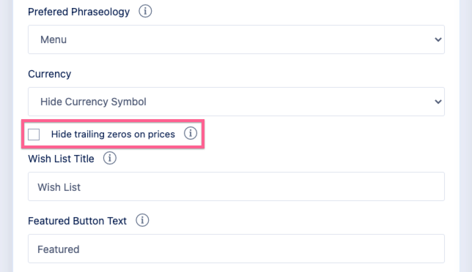The width and height of the screenshot is (472, 272).
Task: Open info tooltip for Hide trailing zeros
Action: pyautogui.click(x=191, y=133)
